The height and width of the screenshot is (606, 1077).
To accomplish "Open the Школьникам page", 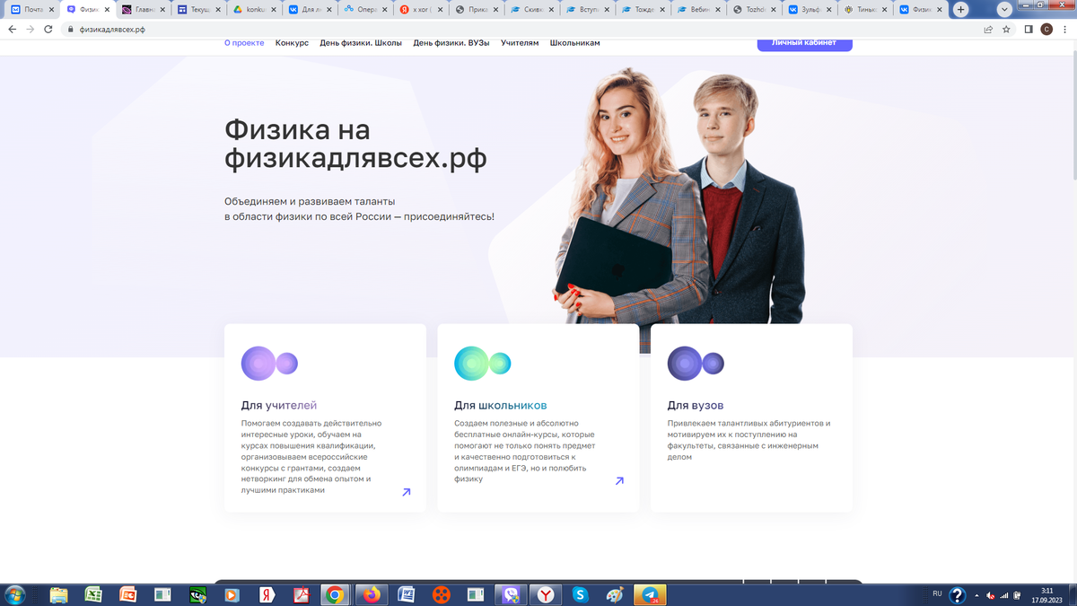I will [x=574, y=43].
